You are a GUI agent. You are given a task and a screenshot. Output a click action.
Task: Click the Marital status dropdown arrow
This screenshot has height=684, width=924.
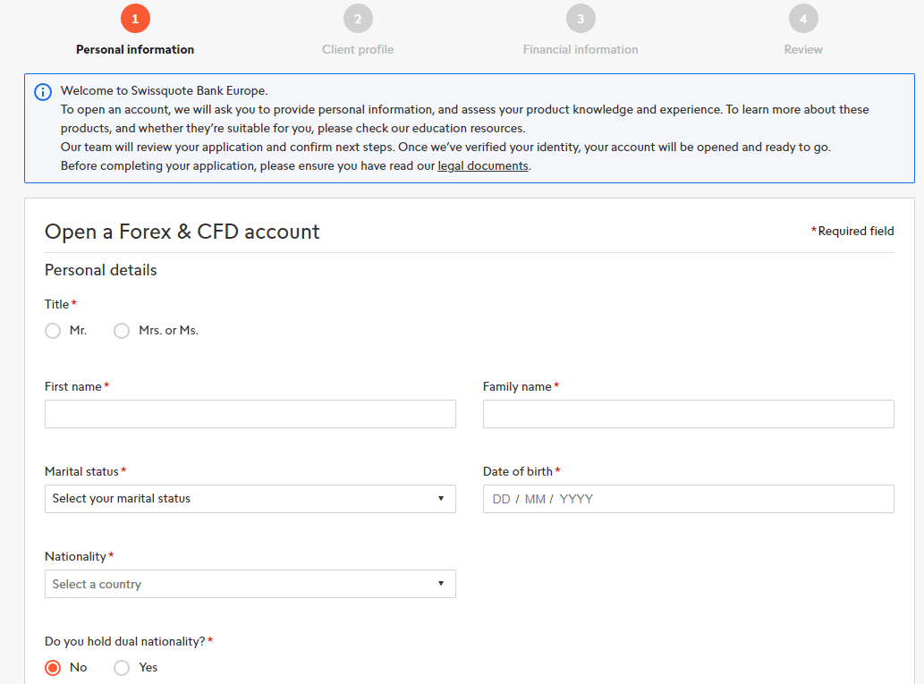(x=441, y=499)
